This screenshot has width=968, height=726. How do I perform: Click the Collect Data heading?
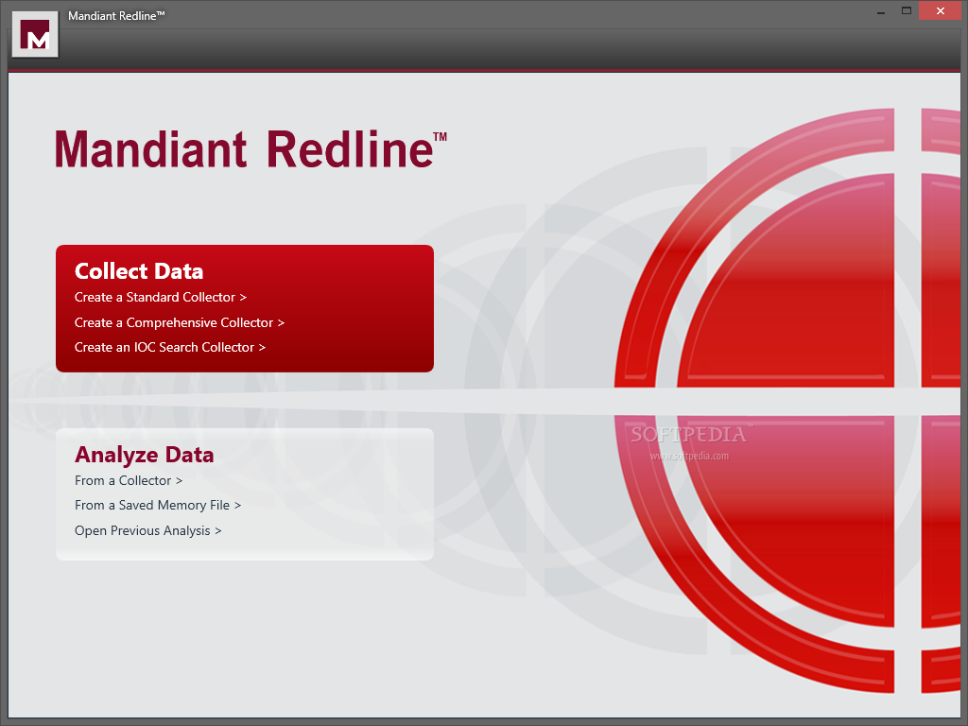139,271
